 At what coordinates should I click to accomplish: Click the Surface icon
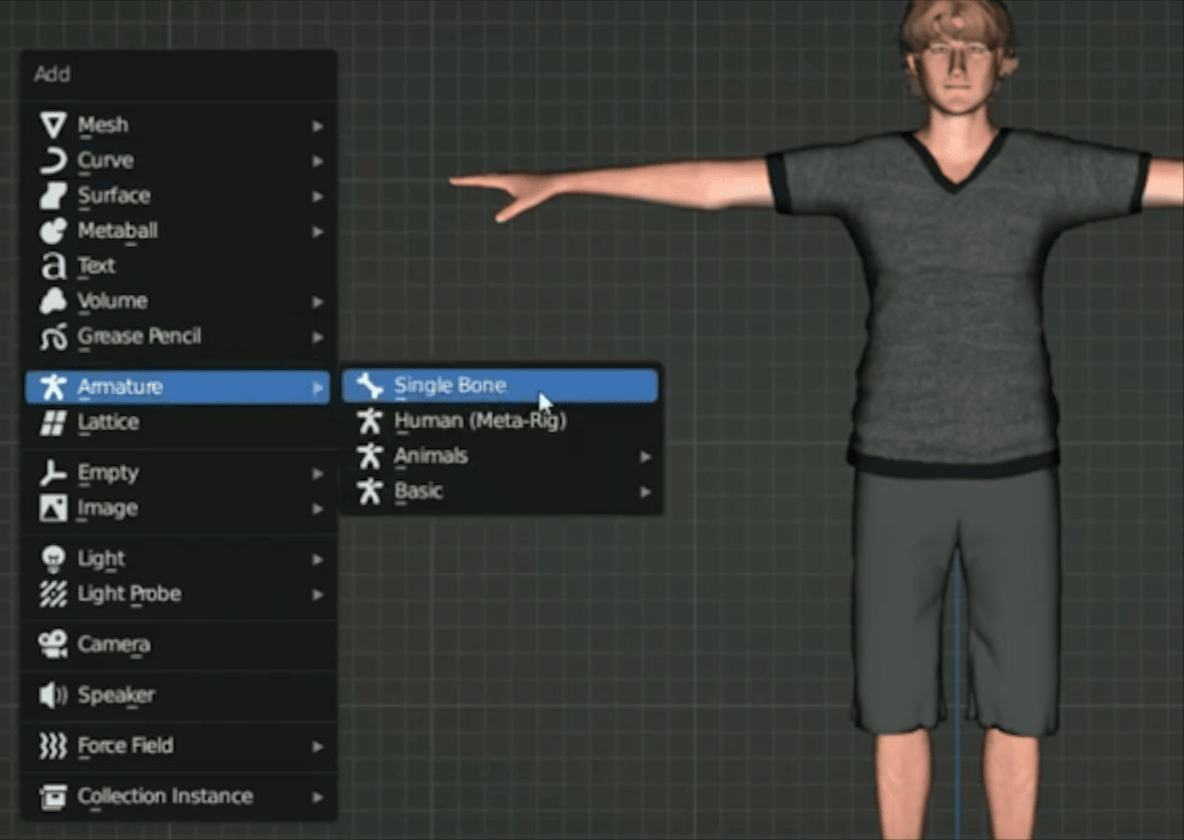[x=53, y=195]
